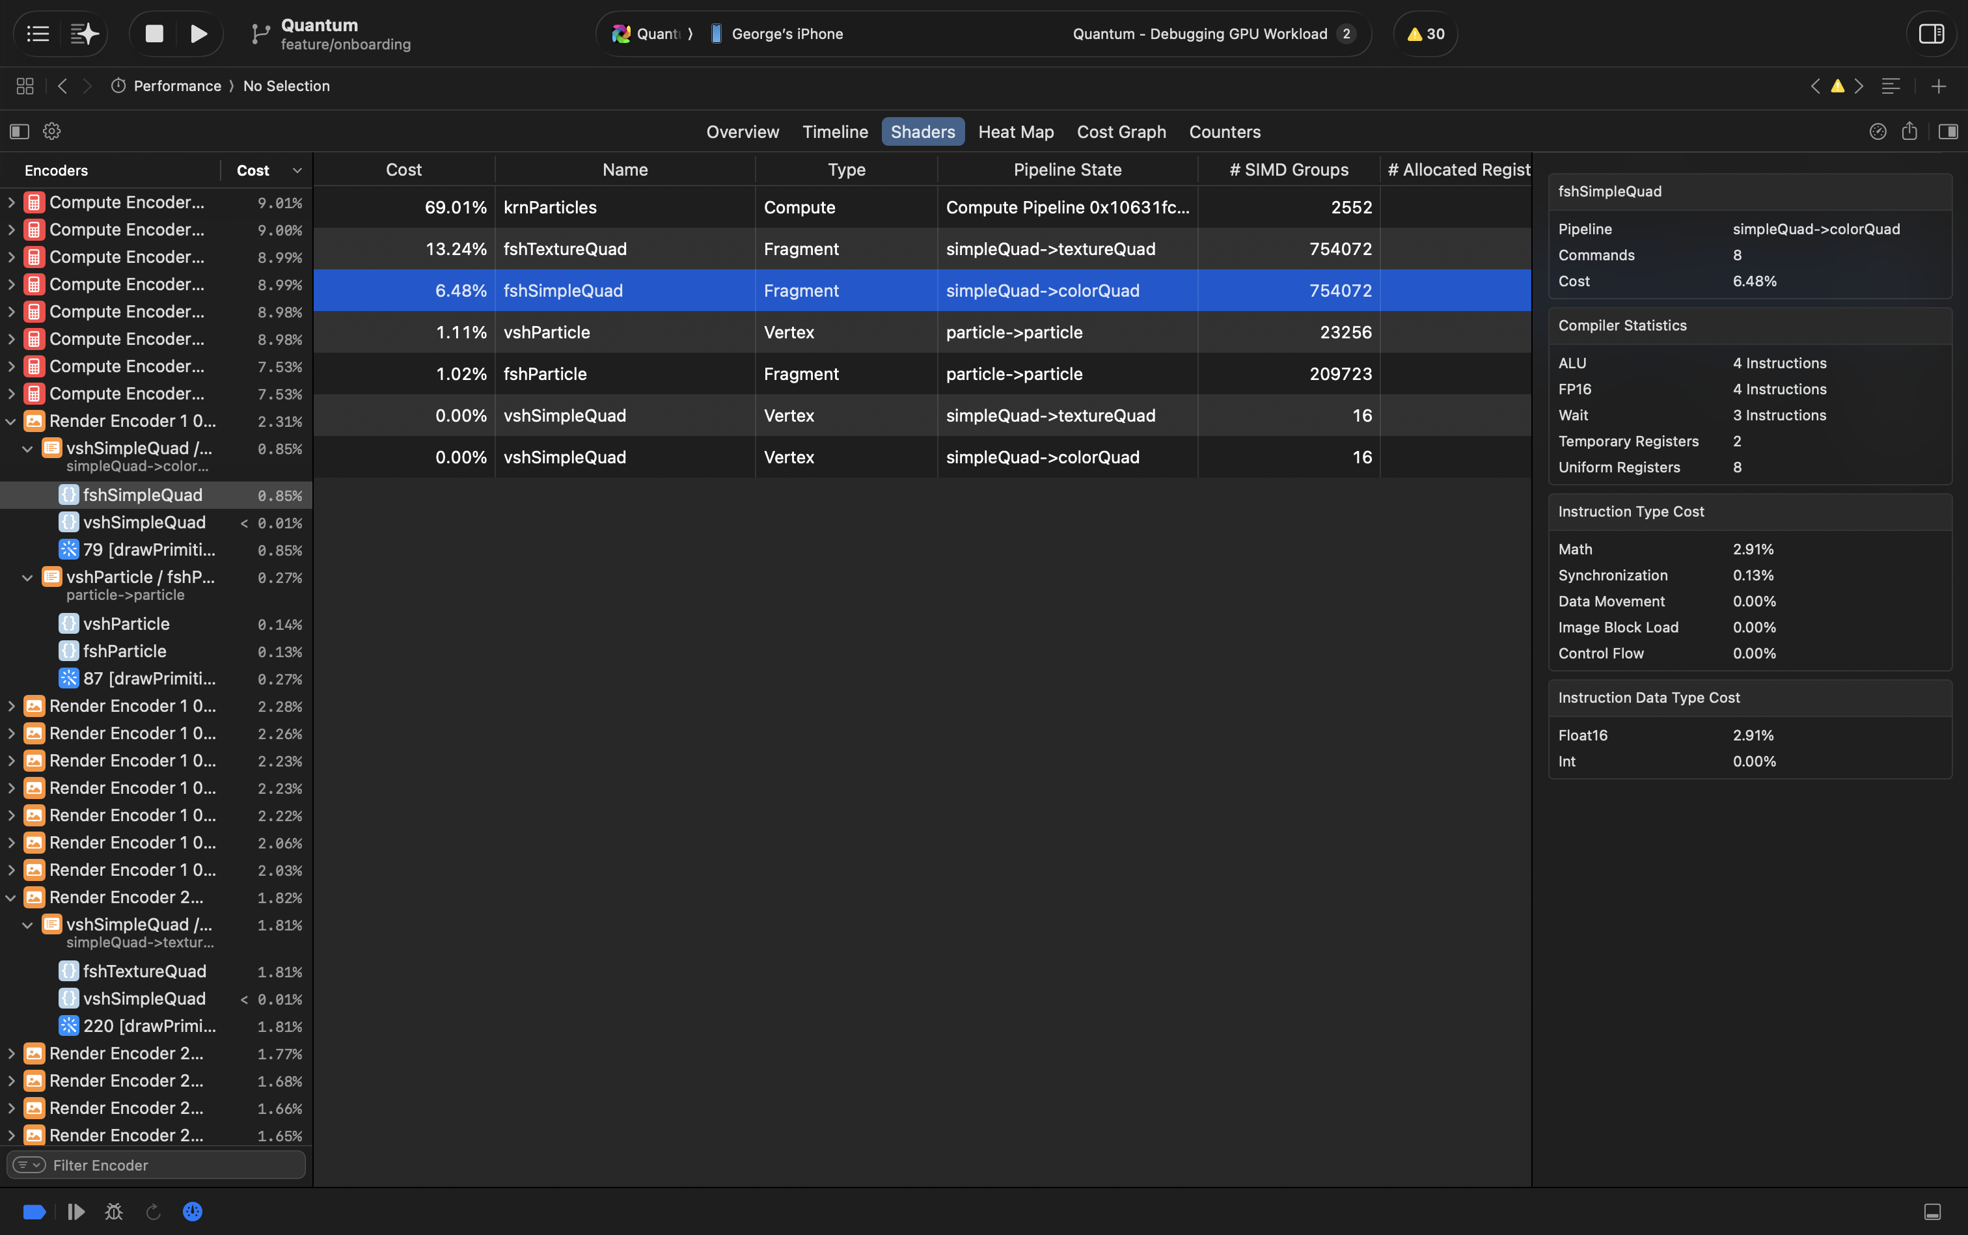Click the performance gauge icon top right
Image resolution: width=1968 pixels, height=1235 pixels.
[x=1878, y=131]
